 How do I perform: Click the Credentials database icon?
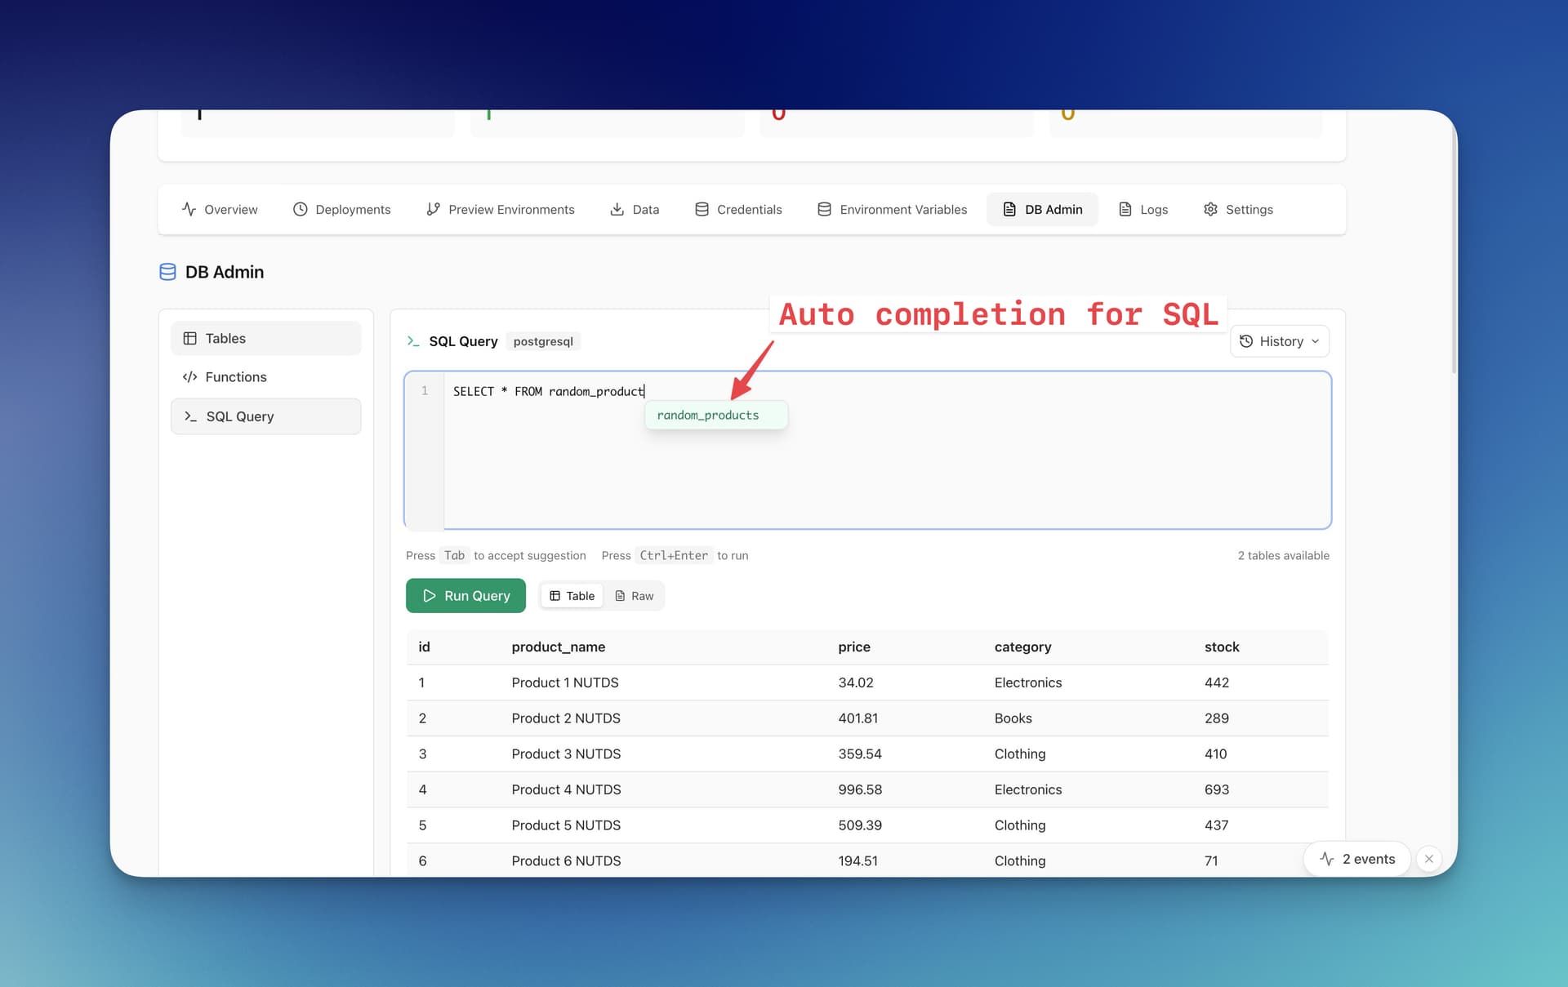tap(701, 209)
